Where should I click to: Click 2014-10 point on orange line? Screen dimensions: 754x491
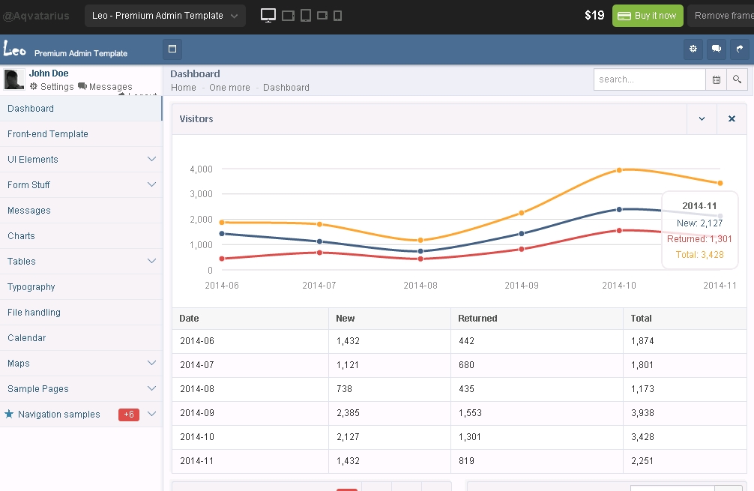[x=619, y=170]
